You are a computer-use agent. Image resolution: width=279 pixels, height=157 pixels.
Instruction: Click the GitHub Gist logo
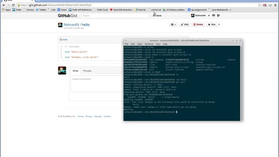tap(68, 16)
